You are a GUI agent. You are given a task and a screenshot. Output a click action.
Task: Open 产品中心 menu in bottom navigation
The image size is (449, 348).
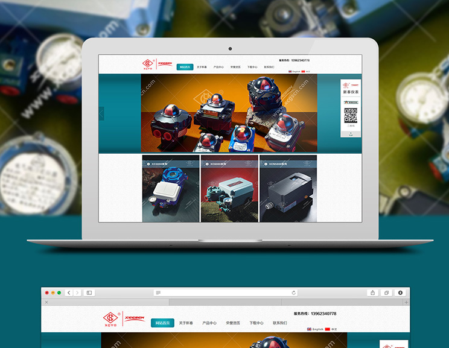209,323
